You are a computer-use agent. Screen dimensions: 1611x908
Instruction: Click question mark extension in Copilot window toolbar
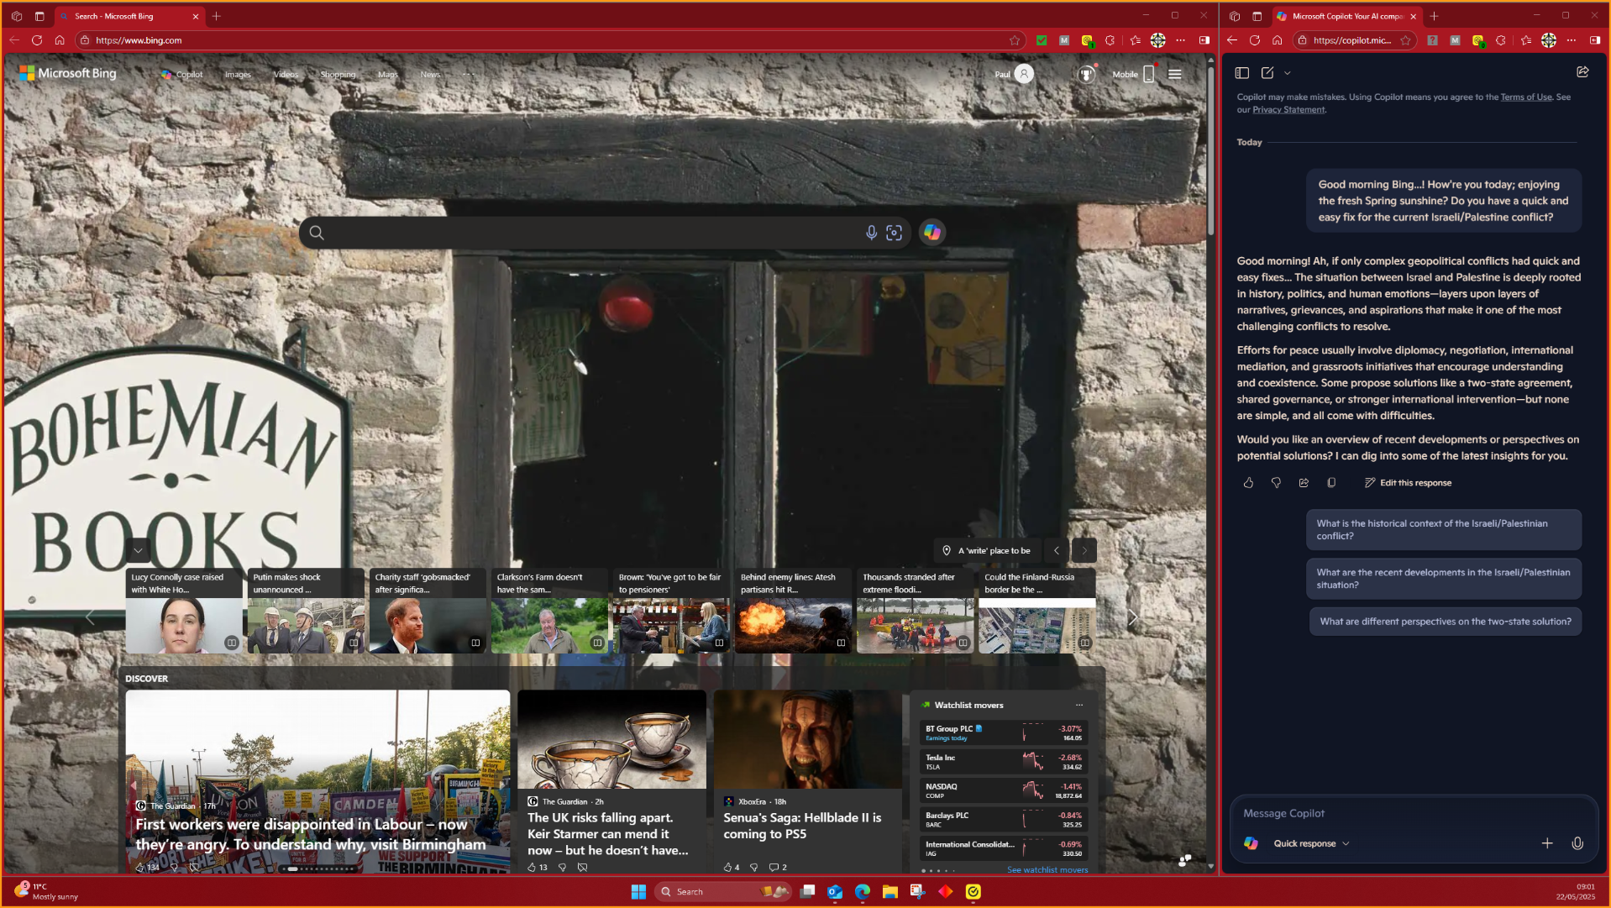(x=1432, y=40)
